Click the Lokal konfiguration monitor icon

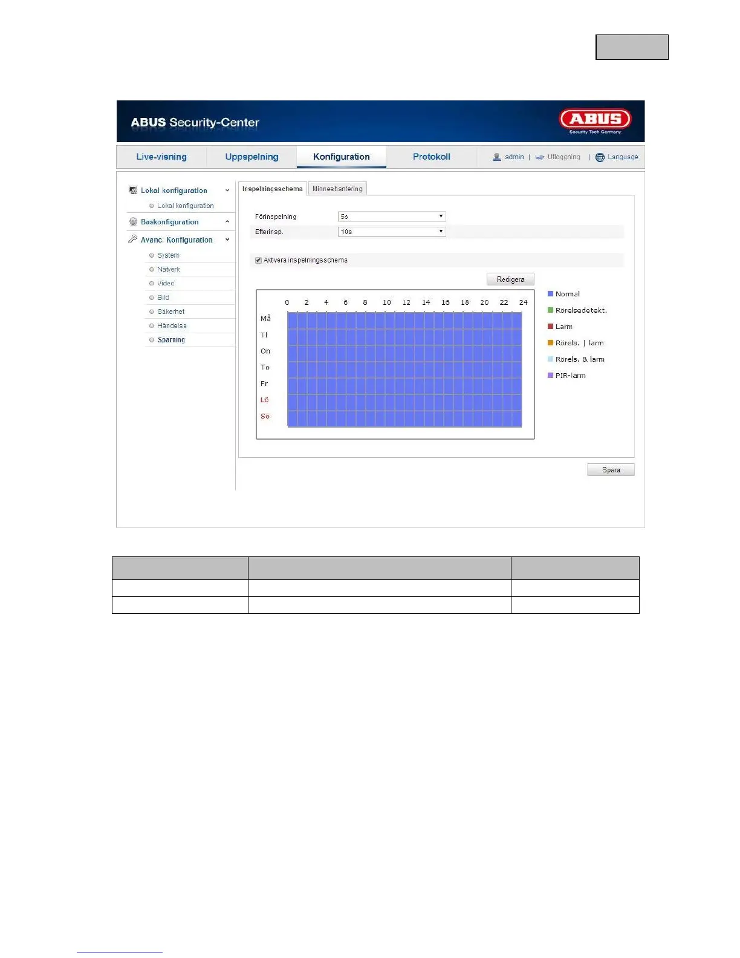(133, 191)
